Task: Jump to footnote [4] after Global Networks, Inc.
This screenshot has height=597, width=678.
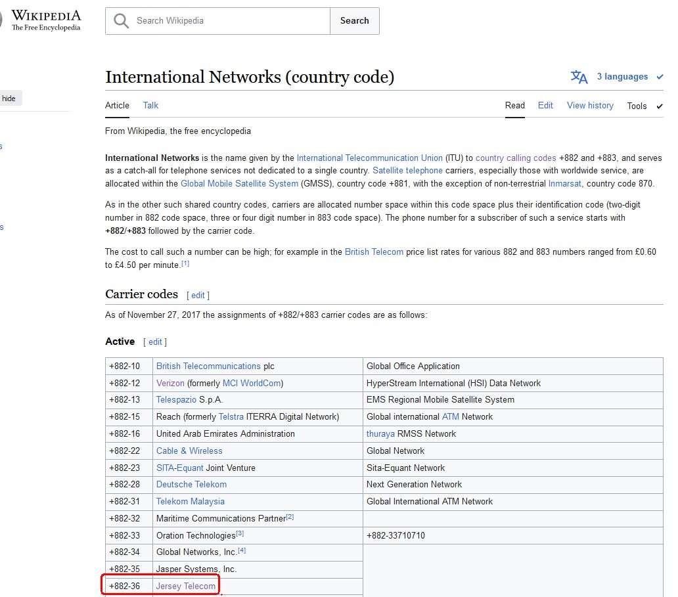Action: point(242,550)
